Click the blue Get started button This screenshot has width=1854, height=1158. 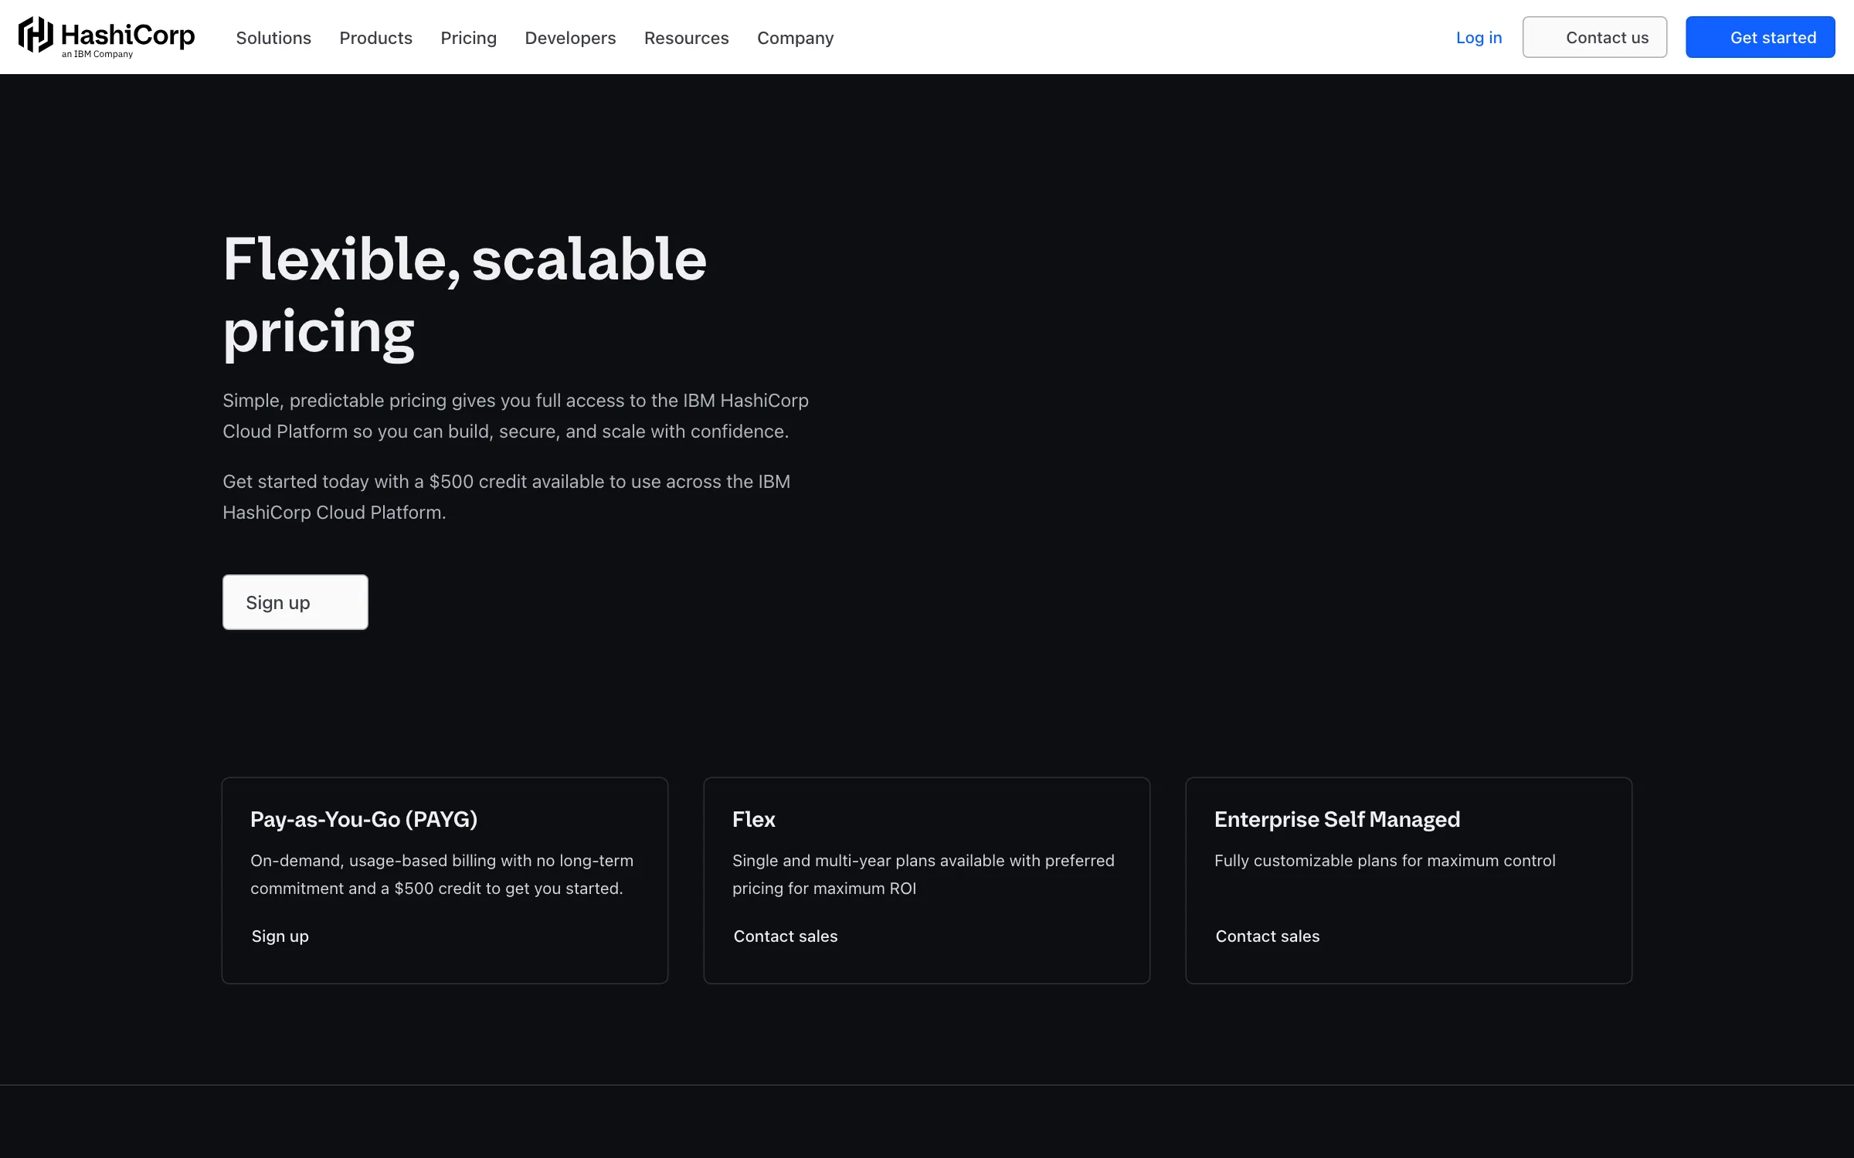(x=1760, y=37)
